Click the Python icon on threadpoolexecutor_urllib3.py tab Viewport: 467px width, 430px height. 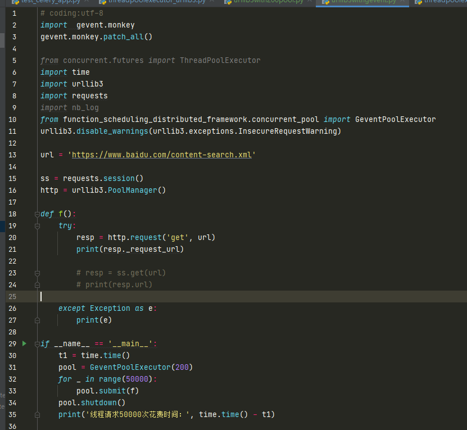(x=102, y=3)
